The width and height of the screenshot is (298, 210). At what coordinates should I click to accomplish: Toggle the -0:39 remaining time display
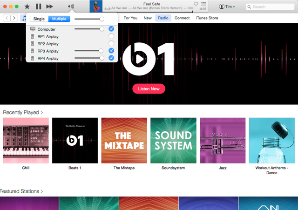[x=203, y=9]
